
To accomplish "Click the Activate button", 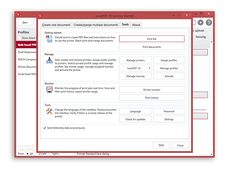I will [x=169, y=76].
